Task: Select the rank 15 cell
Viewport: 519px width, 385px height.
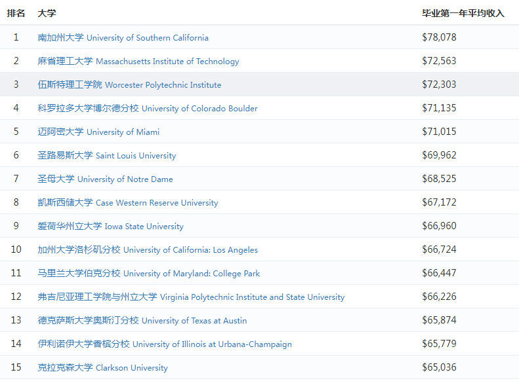Action: click(x=16, y=367)
